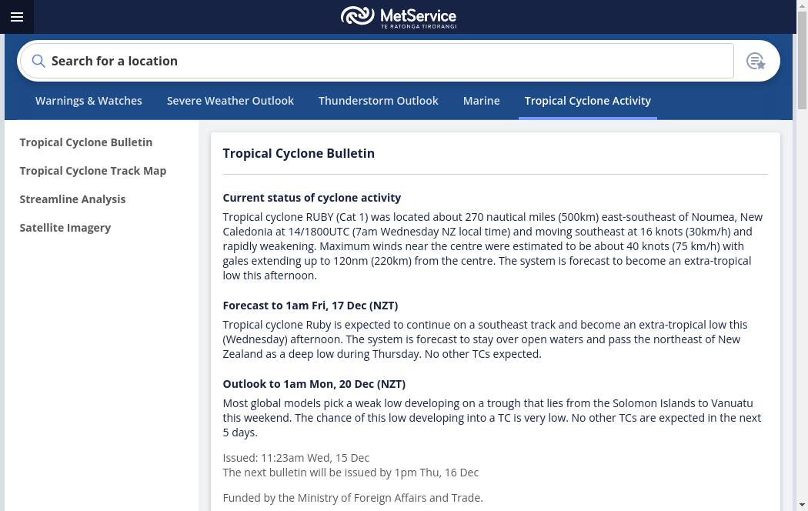Click the magnifying glass search icon
Viewport: 808px width, 511px height.
38,61
